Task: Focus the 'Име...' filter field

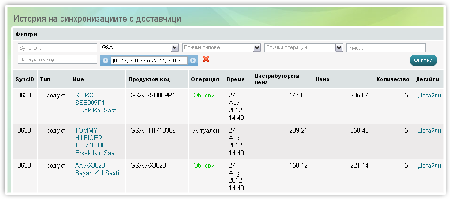Action: coord(386,48)
